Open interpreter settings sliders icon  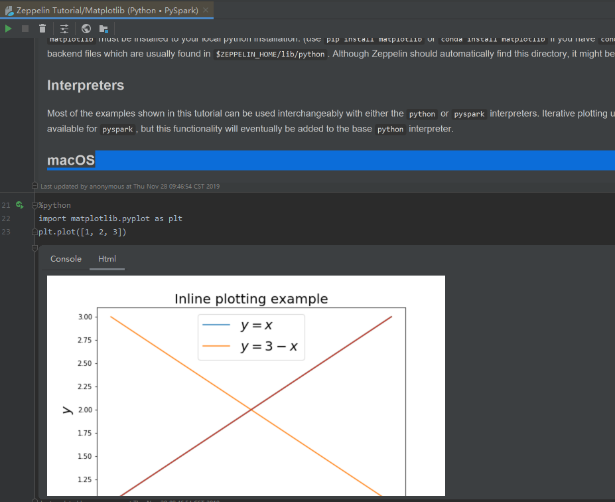pos(64,29)
